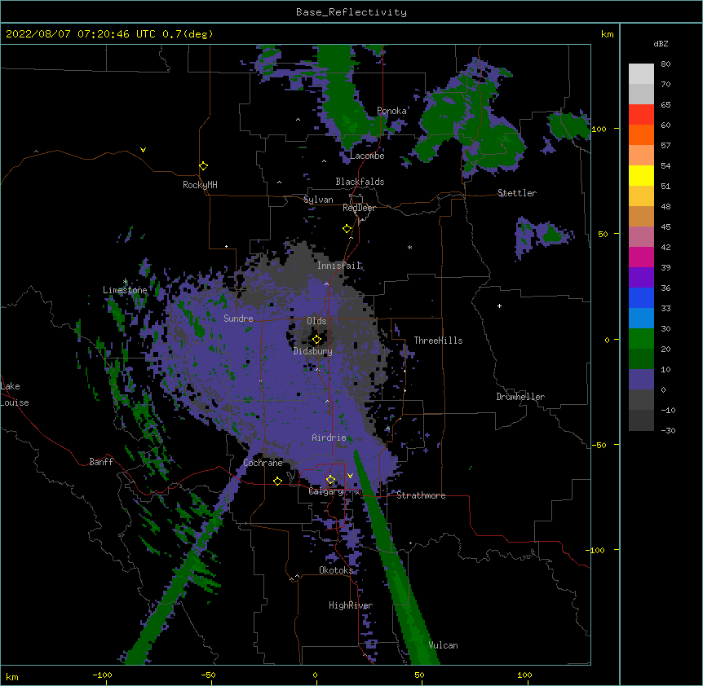703x686 pixels.
Task: Select the dBZ legend heading
Action: pos(661,43)
